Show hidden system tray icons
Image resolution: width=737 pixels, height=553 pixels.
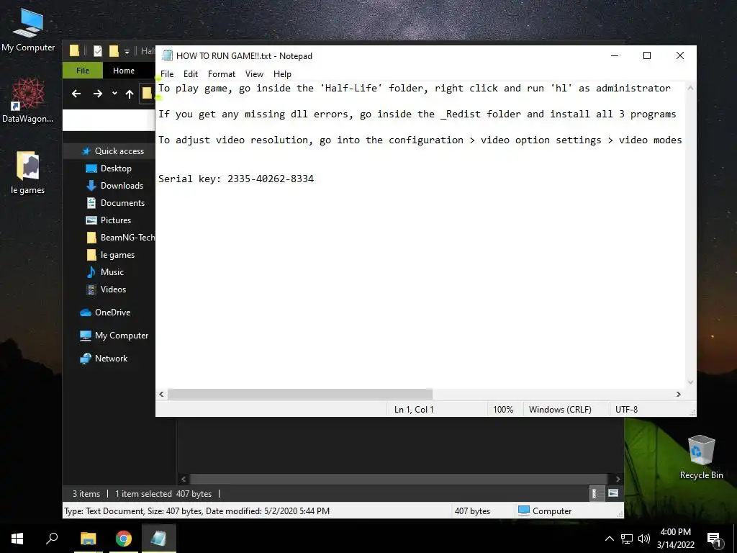pos(609,539)
